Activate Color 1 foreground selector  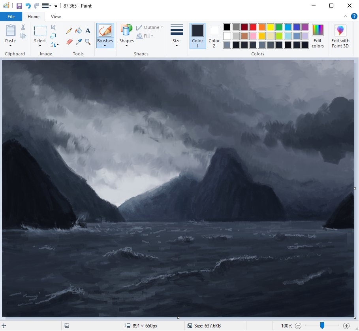click(x=197, y=36)
